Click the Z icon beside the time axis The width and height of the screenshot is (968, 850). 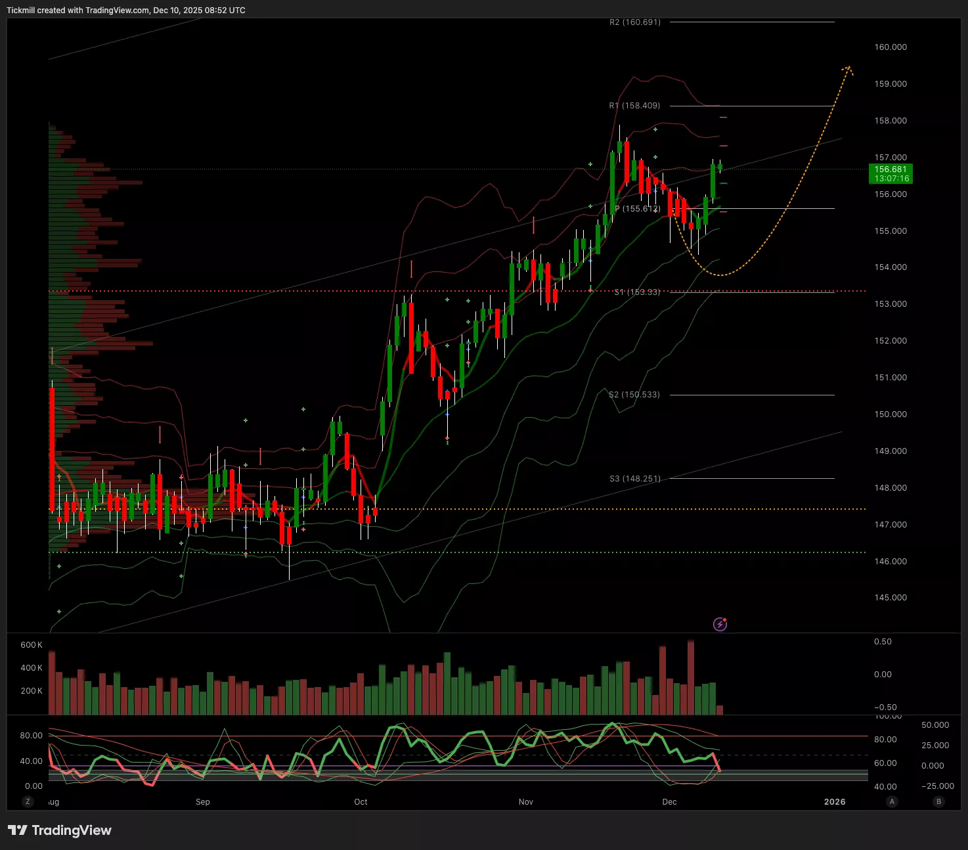tap(28, 801)
